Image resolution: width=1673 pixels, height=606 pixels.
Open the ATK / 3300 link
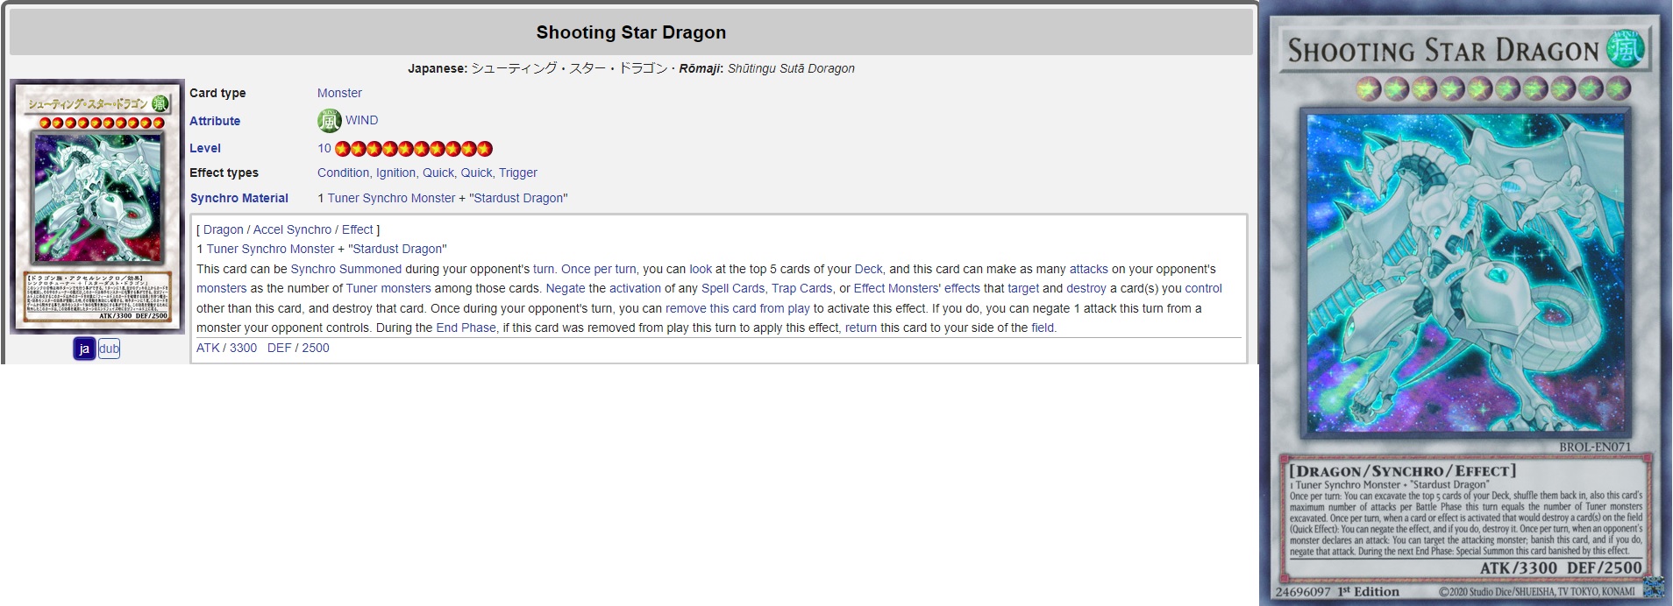click(x=226, y=348)
